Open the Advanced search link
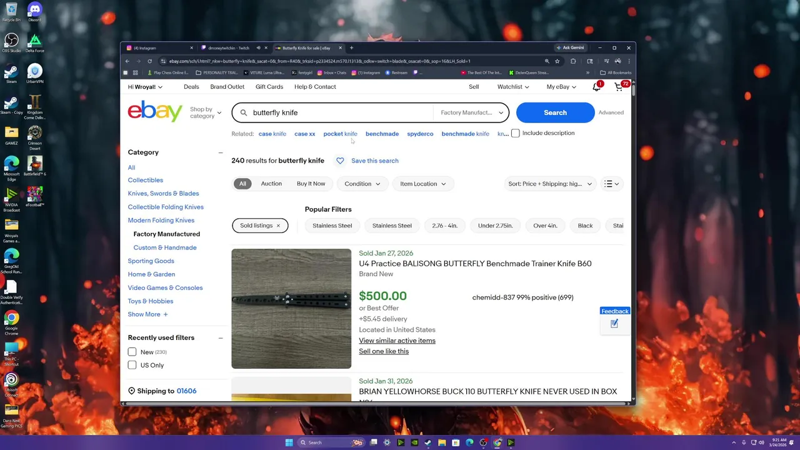The height and width of the screenshot is (450, 800). click(611, 112)
